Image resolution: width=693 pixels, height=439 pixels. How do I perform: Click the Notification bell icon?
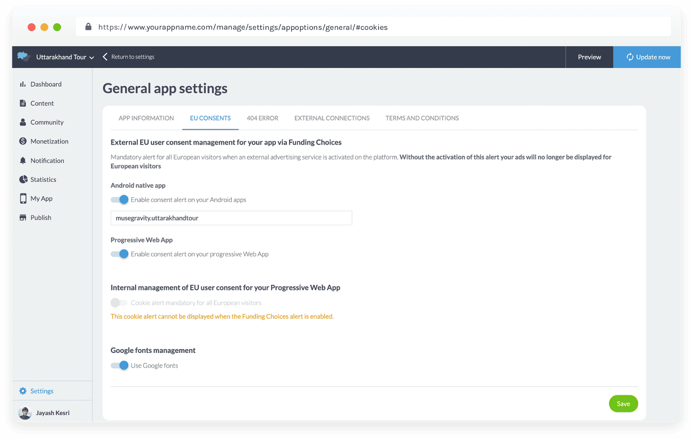pyautogui.click(x=23, y=161)
